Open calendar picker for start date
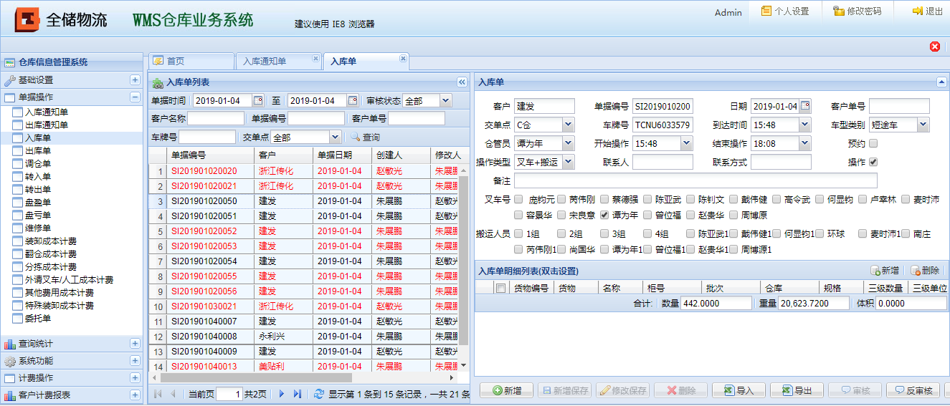 [x=258, y=101]
